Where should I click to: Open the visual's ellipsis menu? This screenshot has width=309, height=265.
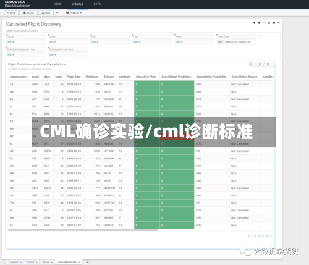[x=272, y=64]
